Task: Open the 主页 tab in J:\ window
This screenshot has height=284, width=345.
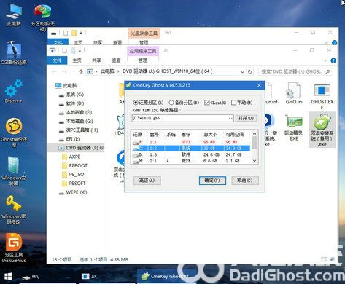Action: [x=77, y=60]
